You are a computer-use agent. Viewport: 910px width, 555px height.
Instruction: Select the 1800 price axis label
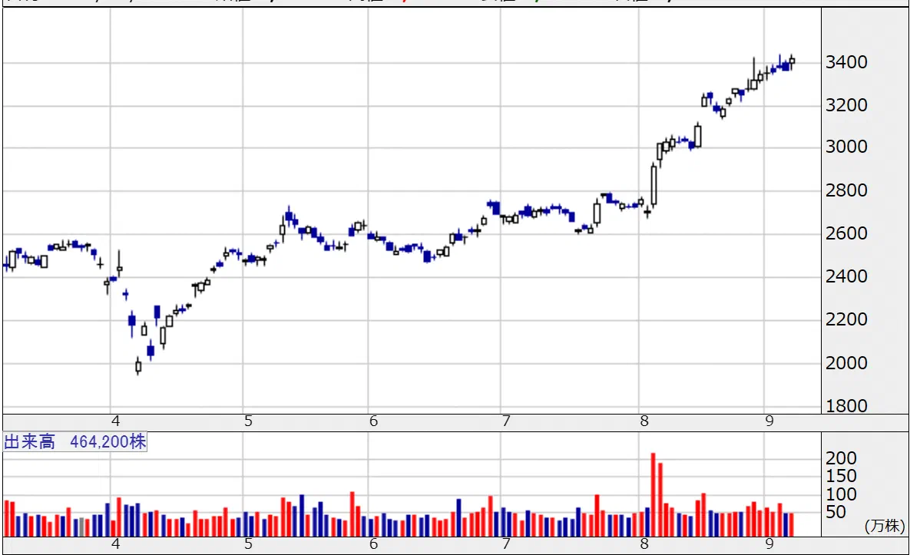[846, 405]
